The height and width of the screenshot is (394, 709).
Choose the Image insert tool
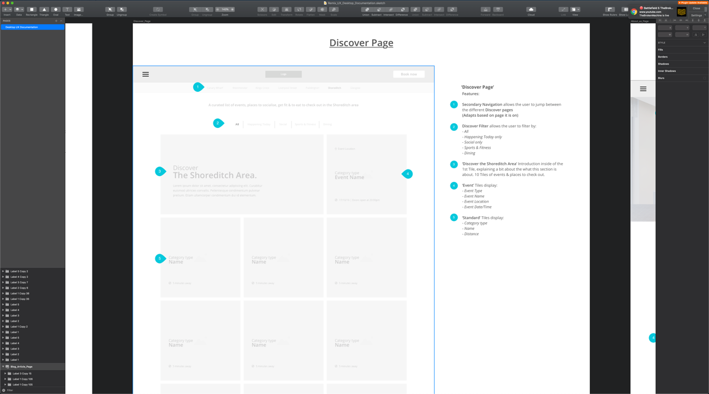(79, 9)
